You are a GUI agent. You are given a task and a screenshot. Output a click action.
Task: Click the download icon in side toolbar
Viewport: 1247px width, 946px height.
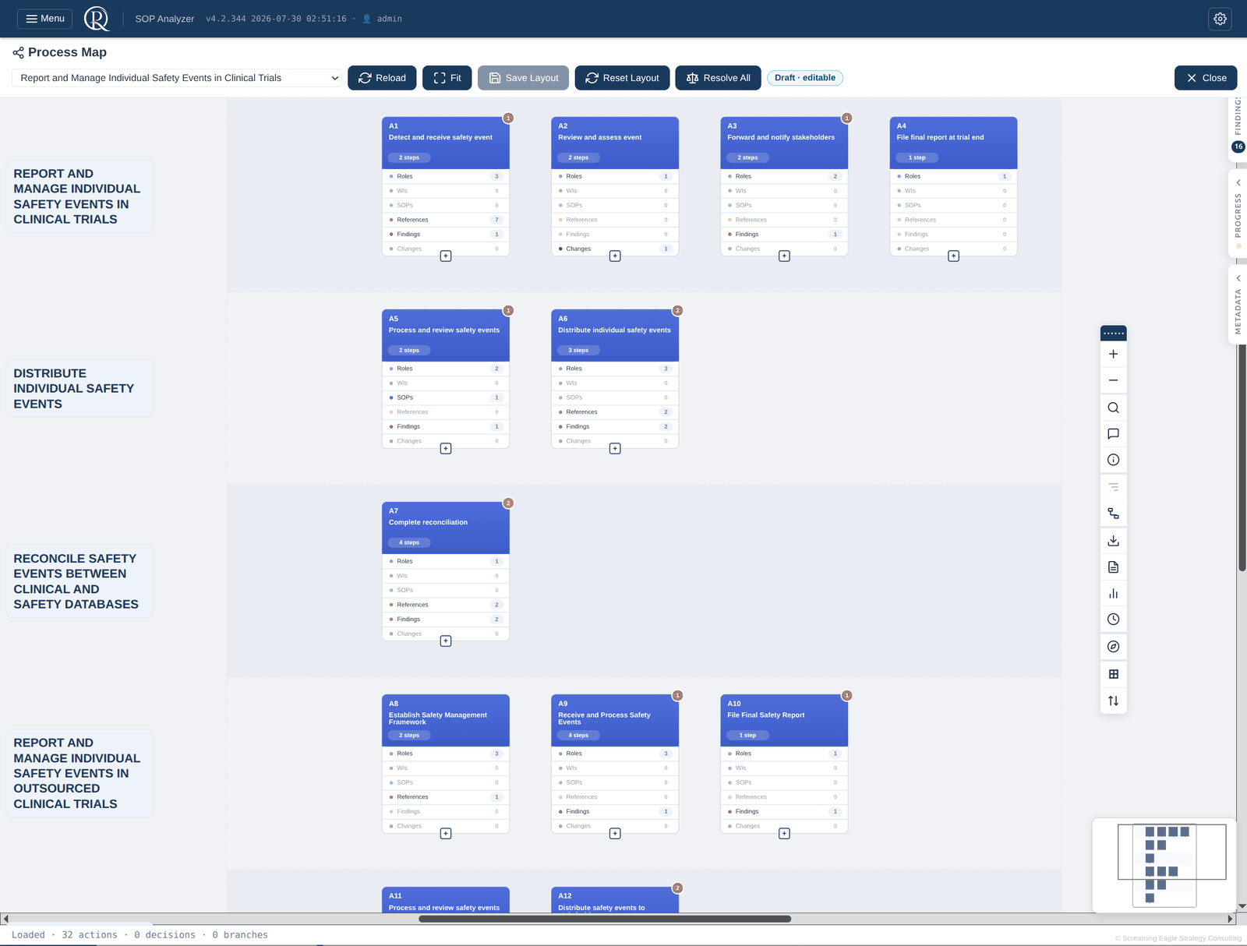coord(1113,540)
